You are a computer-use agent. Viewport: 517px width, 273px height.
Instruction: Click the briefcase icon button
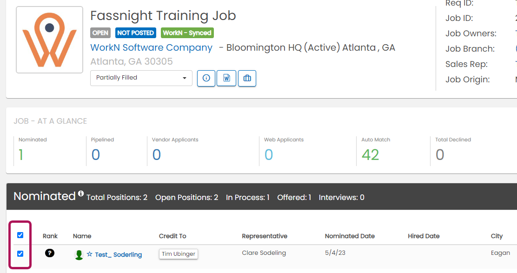(x=247, y=78)
